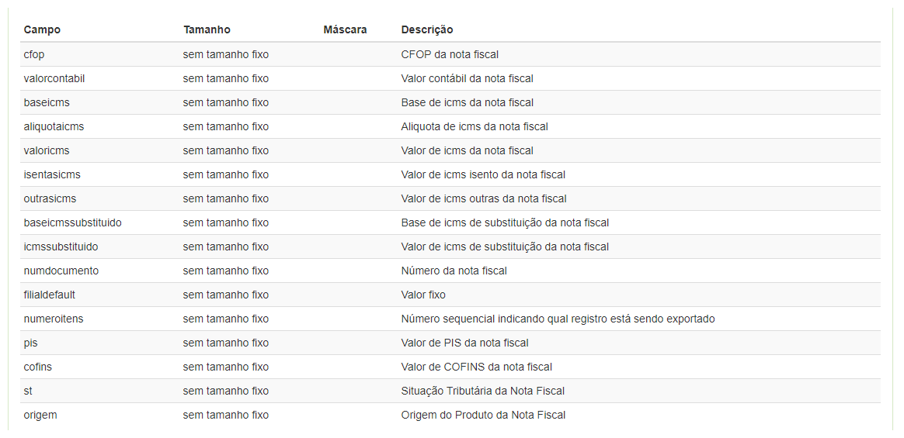Click the numdocumento field name
The height and width of the screenshot is (438, 904).
pyautogui.click(x=61, y=271)
